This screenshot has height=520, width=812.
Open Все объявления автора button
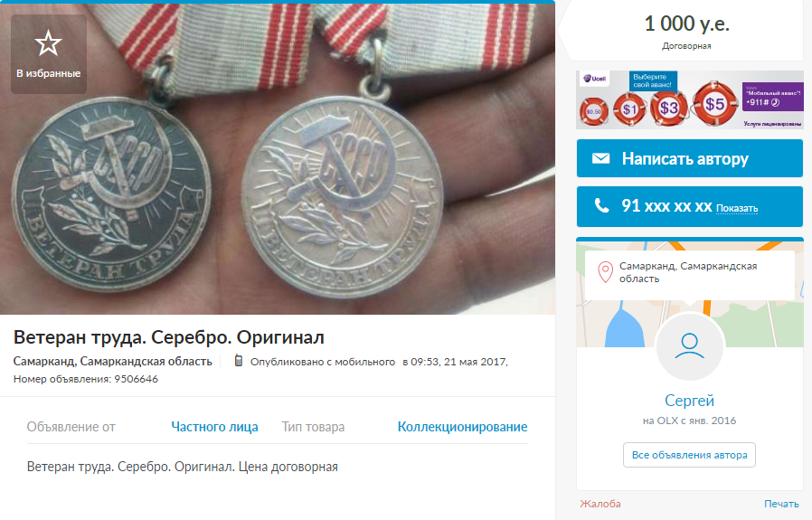(x=689, y=455)
